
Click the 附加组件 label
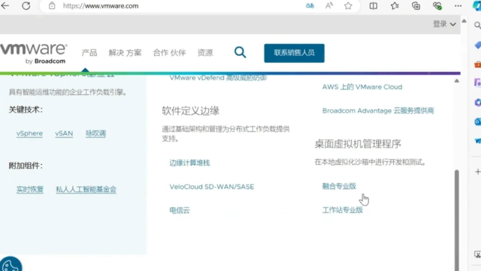pos(25,166)
